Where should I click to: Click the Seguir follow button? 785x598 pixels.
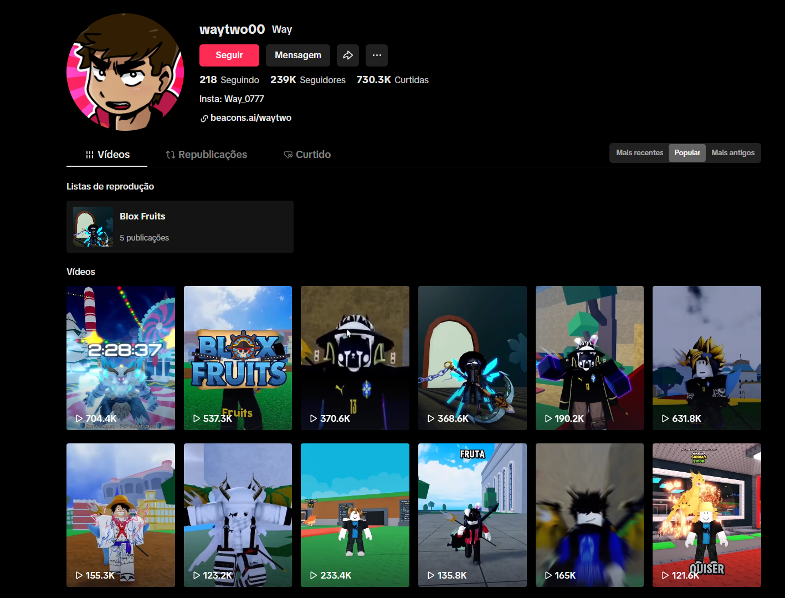click(229, 55)
